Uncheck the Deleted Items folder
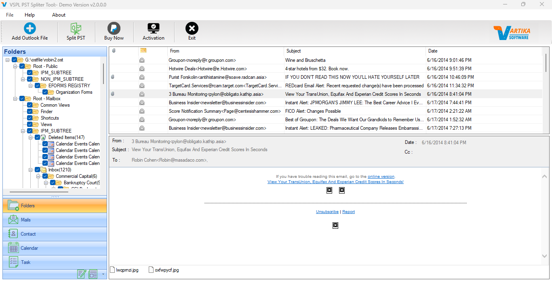This screenshot has height=291, width=552. (38, 137)
